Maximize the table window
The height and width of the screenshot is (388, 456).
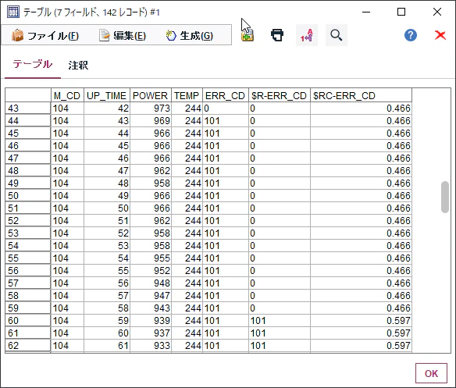(x=401, y=12)
